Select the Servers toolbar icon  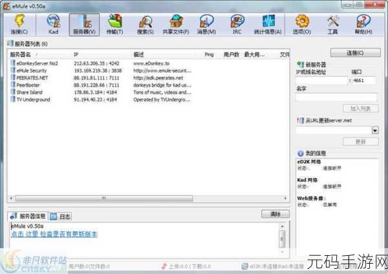point(84,21)
